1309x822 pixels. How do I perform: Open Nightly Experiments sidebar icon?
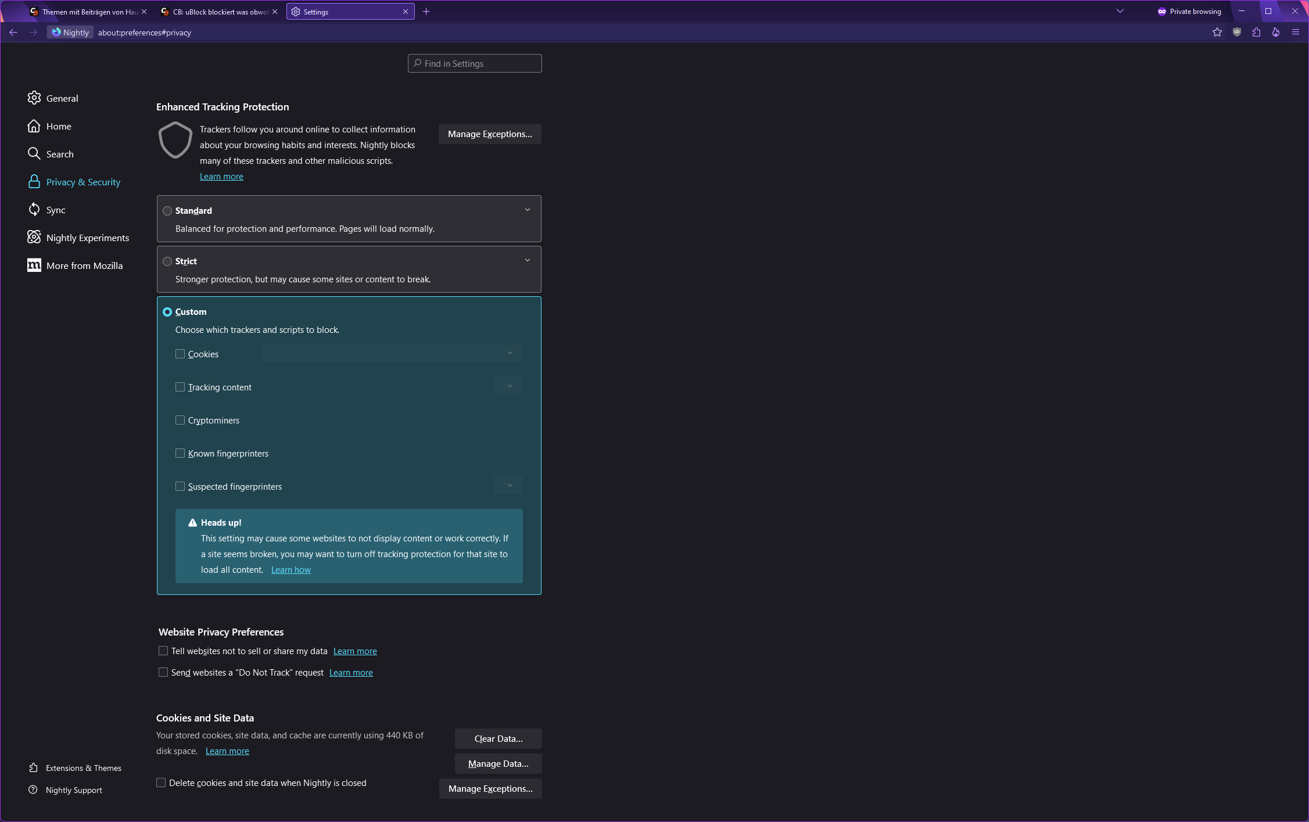pos(34,238)
